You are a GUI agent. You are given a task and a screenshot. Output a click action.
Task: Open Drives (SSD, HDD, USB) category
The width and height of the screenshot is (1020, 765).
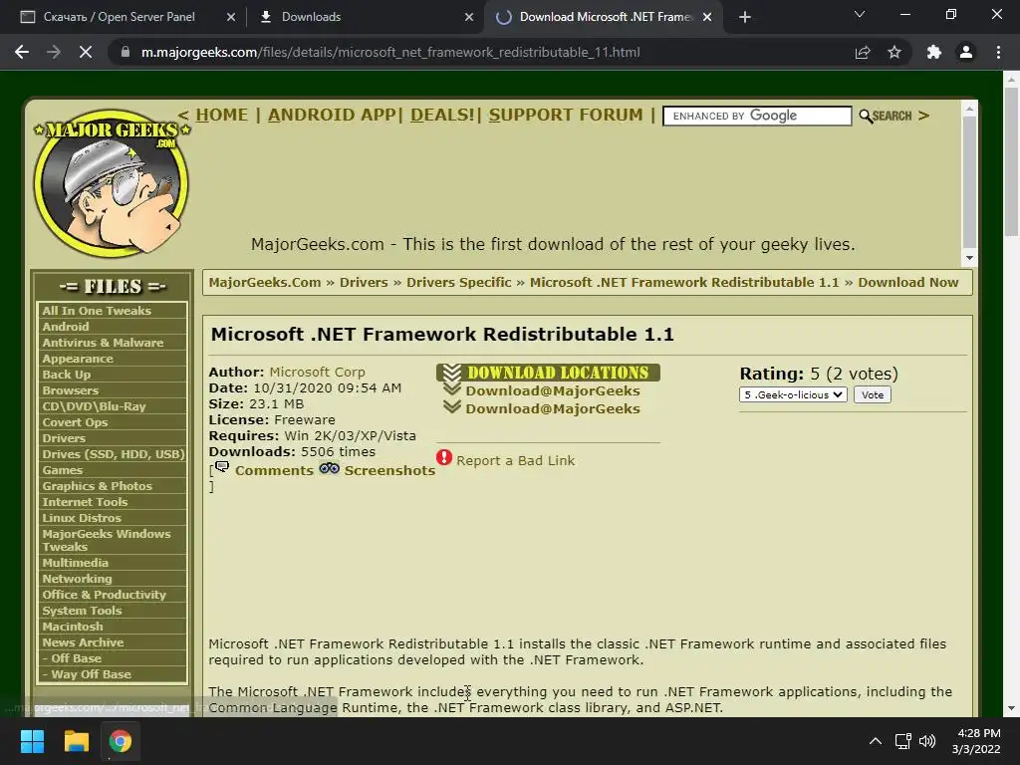[x=113, y=454]
